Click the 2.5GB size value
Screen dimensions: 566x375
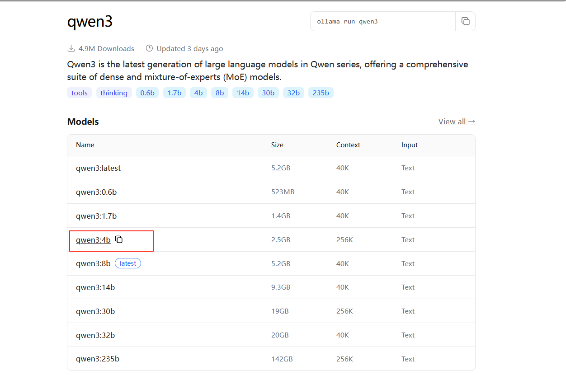pos(281,240)
